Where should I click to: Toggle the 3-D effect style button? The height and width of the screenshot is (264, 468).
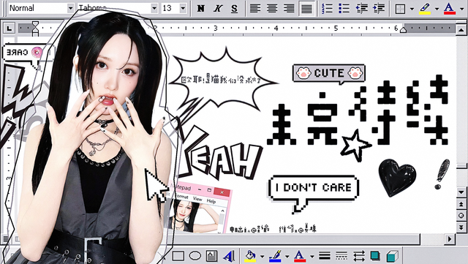392,256
